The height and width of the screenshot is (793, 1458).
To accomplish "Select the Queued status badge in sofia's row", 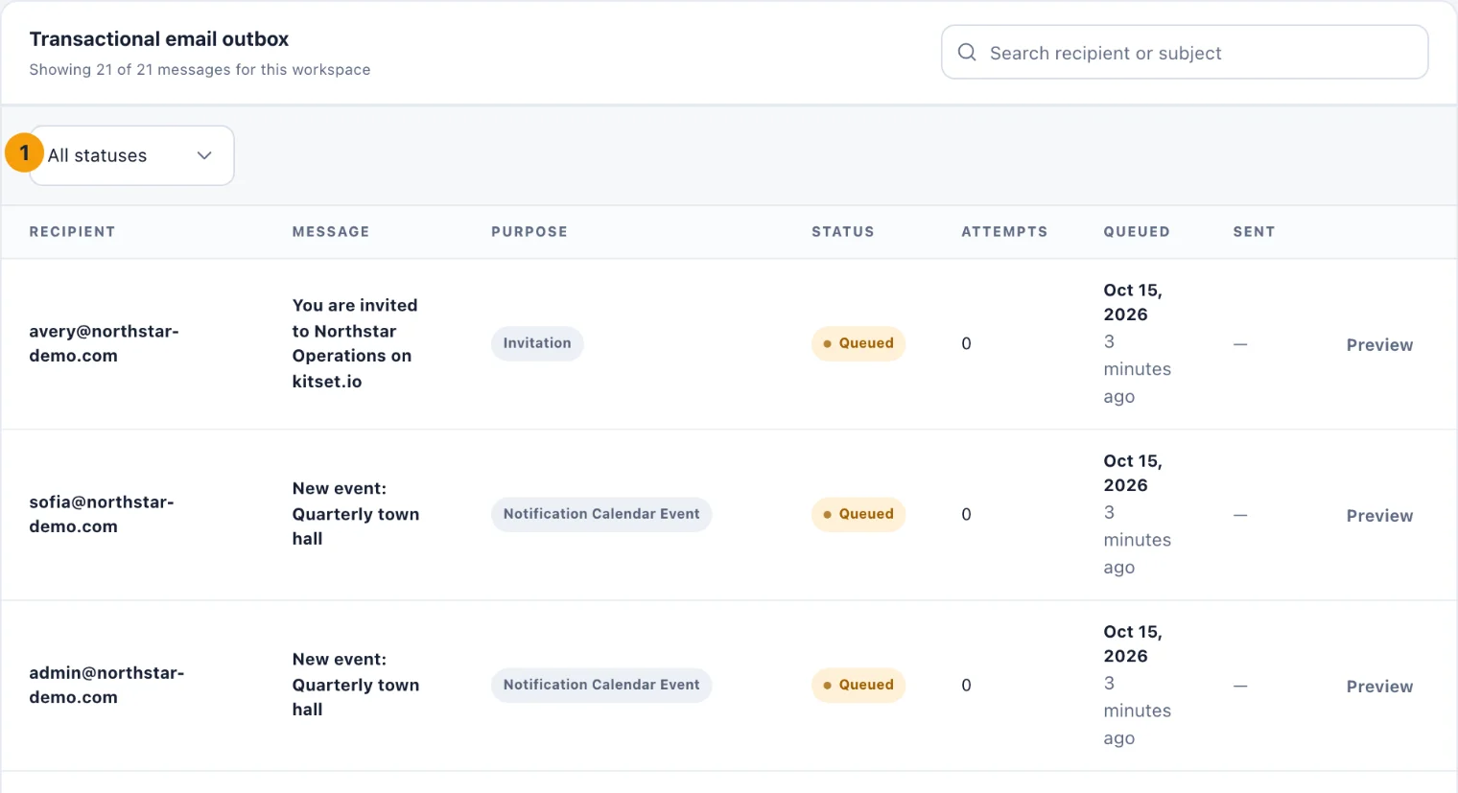I will click(x=858, y=514).
